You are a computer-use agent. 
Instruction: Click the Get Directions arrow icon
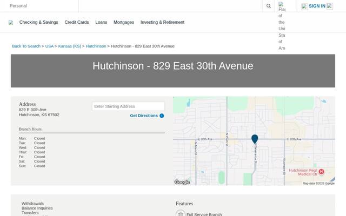(x=162, y=116)
